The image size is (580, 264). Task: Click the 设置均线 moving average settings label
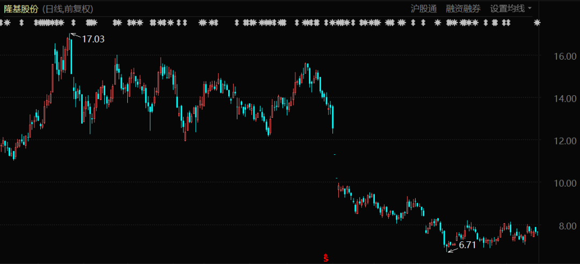point(507,8)
